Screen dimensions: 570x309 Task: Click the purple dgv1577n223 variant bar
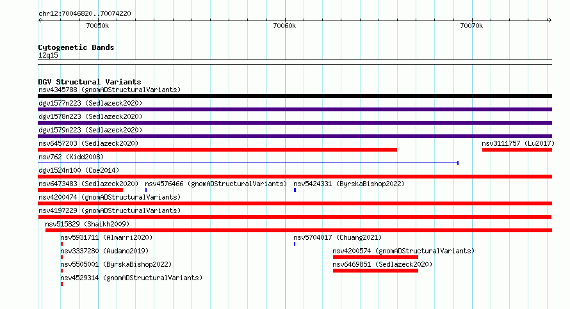click(295, 109)
